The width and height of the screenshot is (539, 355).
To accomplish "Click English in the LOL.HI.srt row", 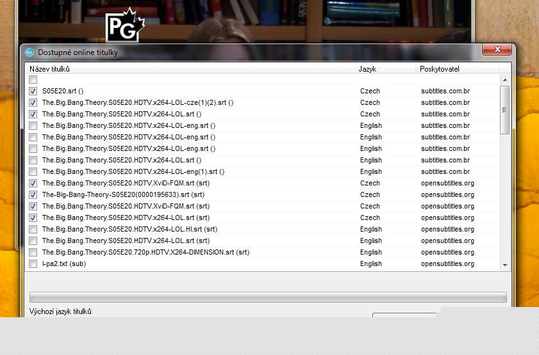I will coord(371,229).
